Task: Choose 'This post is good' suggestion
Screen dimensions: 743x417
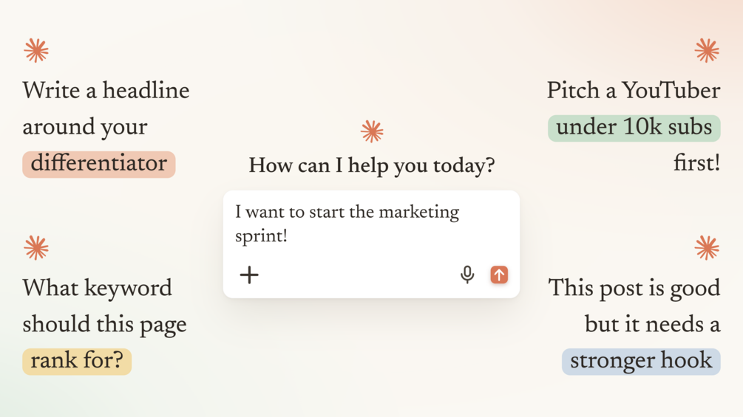Action: click(x=634, y=324)
